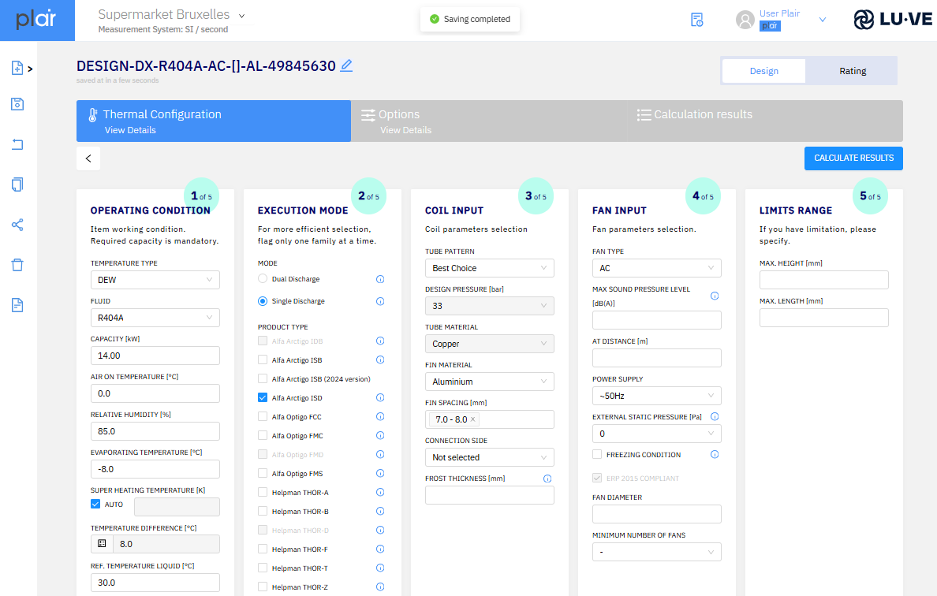Click the document report icon in sidebar

[17, 305]
